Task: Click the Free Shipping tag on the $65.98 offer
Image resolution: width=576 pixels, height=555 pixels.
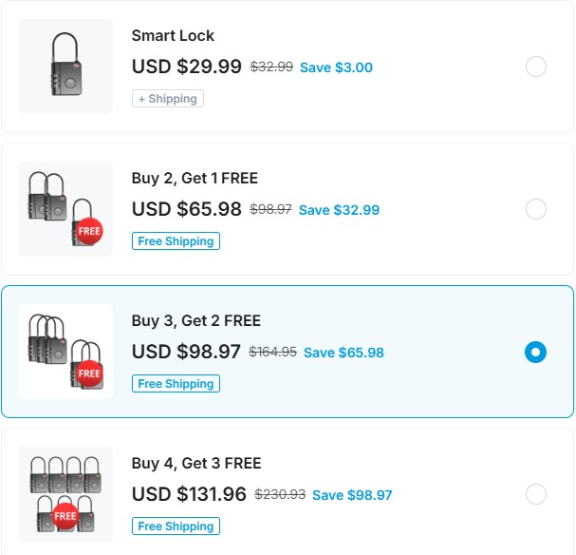Action: click(176, 241)
